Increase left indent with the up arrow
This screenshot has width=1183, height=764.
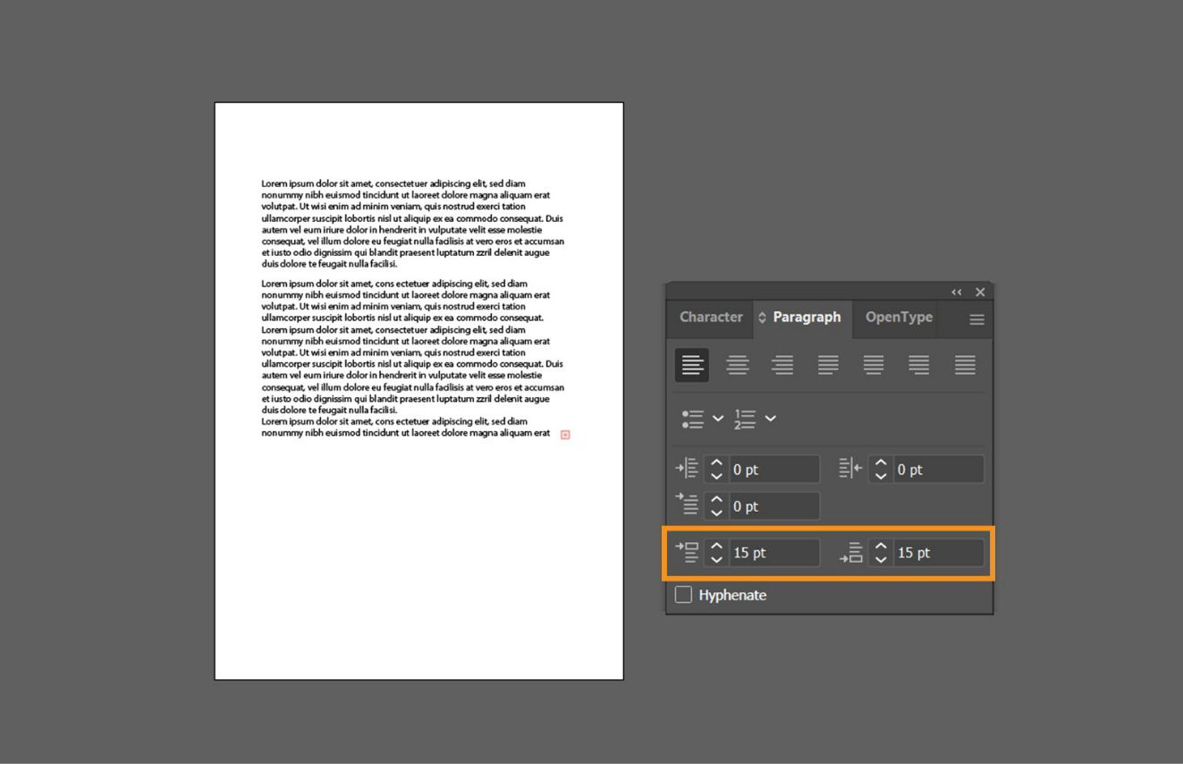(x=715, y=463)
